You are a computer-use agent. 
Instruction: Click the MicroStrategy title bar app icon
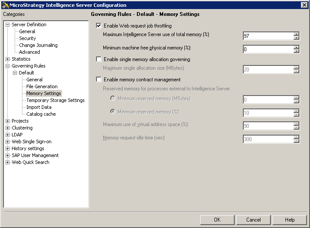coord(5,5)
